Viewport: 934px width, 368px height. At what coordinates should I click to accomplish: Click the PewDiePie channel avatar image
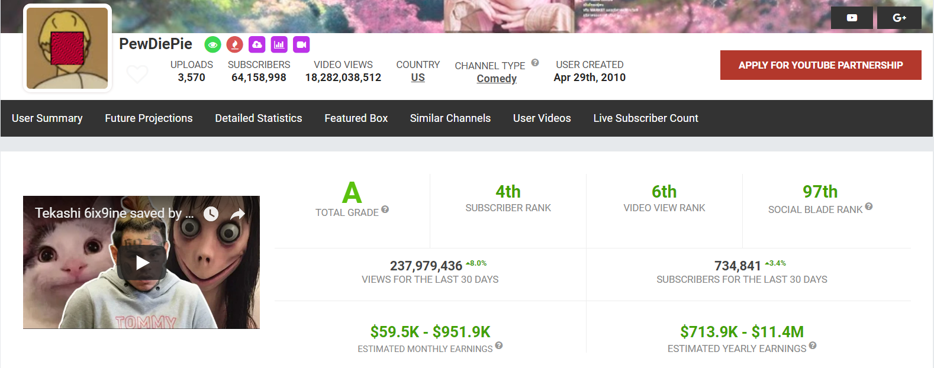(67, 48)
